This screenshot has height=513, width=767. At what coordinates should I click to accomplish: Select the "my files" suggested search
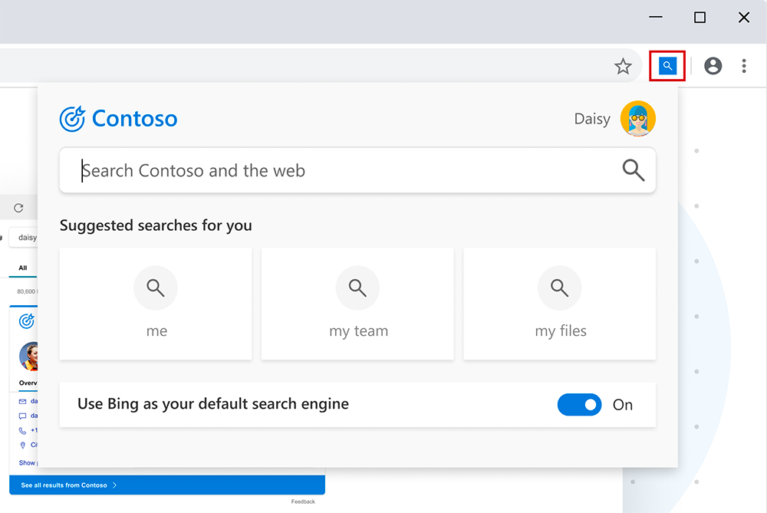tap(560, 304)
